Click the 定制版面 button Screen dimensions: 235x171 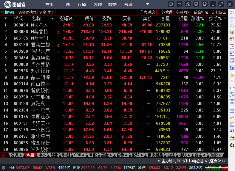point(219,12)
